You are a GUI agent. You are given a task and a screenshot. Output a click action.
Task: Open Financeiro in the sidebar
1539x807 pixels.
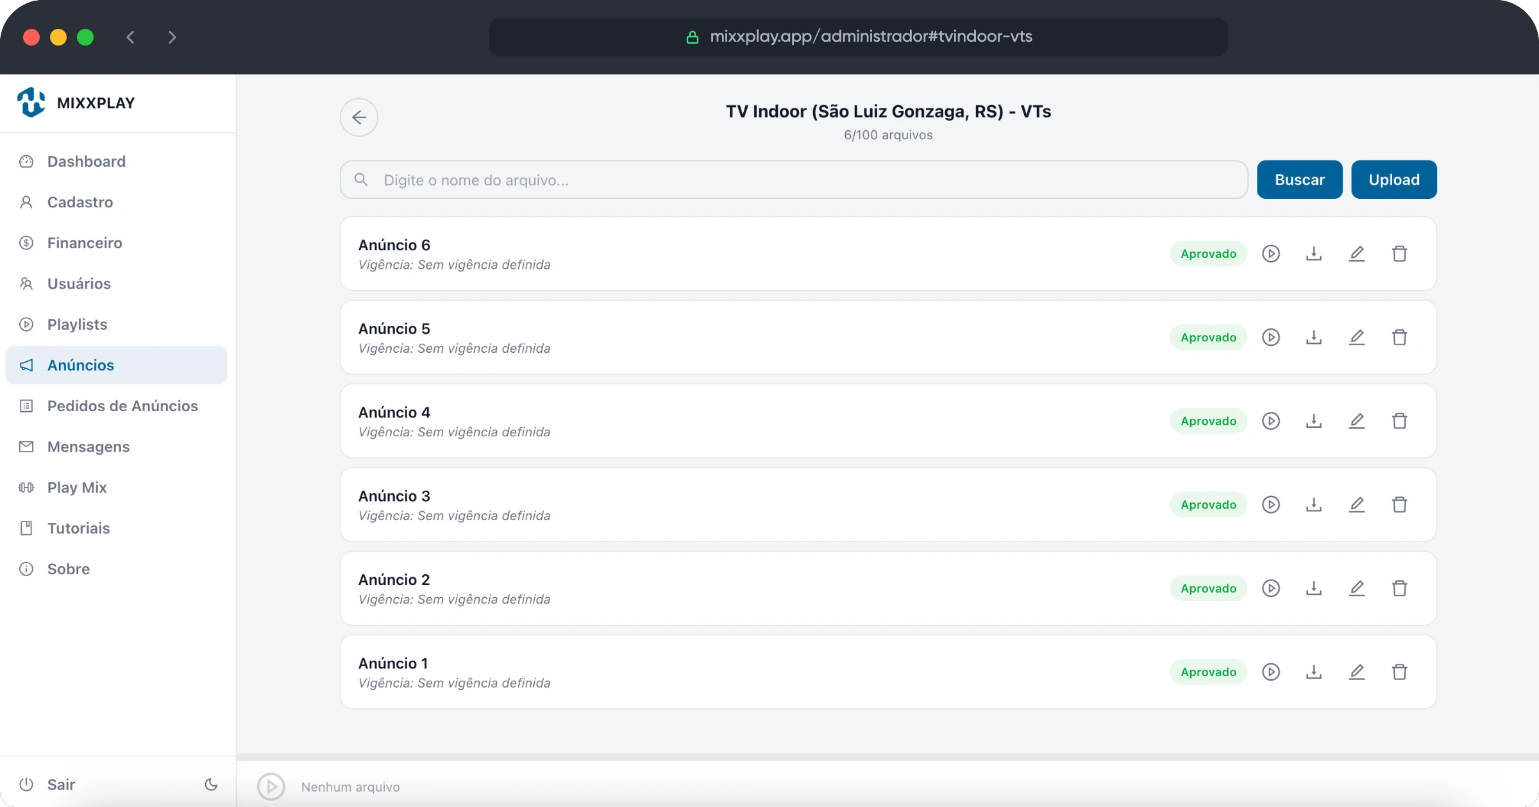(116, 243)
